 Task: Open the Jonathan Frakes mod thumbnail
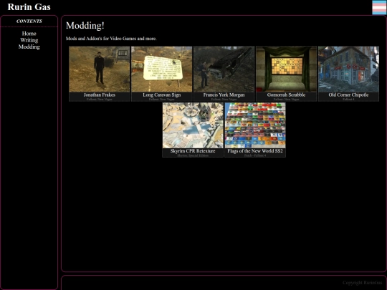click(100, 69)
